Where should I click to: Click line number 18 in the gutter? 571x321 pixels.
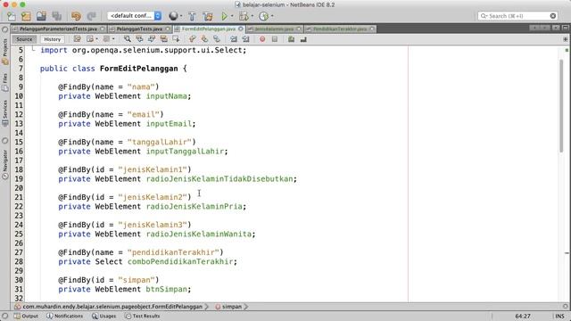point(19,169)
